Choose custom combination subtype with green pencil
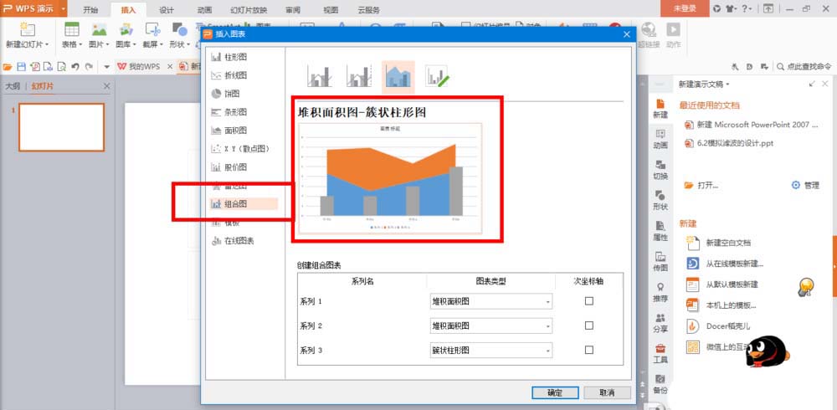The width and height of the screenshot is (837, 410). click(437, 76)
